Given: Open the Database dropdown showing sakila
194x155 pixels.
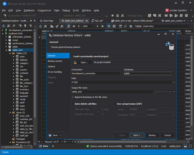Looking at the screenshot, I should [173, 74].
